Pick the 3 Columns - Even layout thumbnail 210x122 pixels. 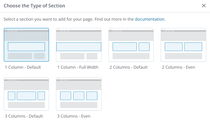(x=79, y=94)
